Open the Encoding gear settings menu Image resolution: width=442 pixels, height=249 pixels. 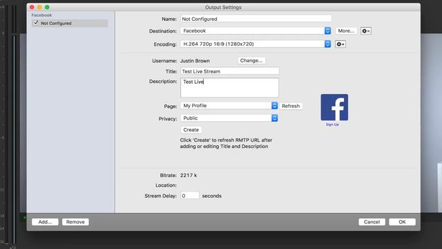point(340,44)
